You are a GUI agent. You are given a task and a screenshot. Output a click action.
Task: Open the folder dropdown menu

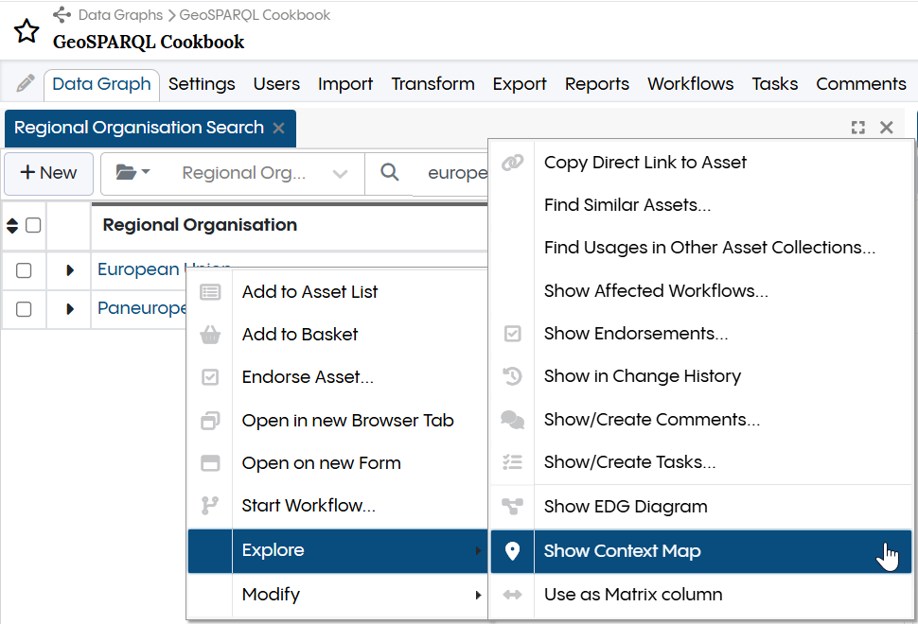coord(132,173)
